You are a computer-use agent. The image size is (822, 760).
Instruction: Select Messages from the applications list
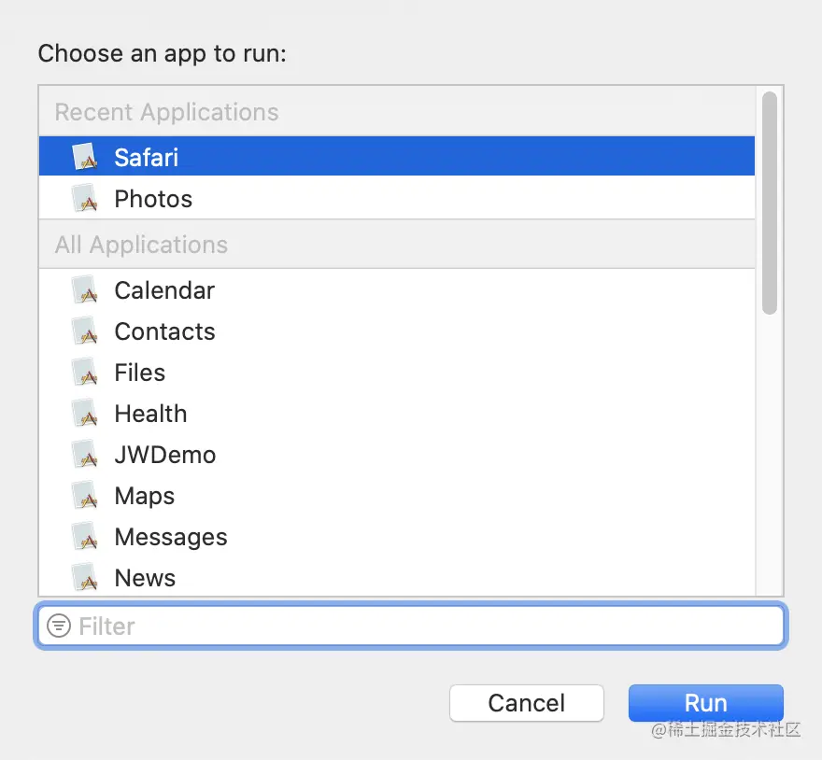pyautogui.click(x=171, y=537)
